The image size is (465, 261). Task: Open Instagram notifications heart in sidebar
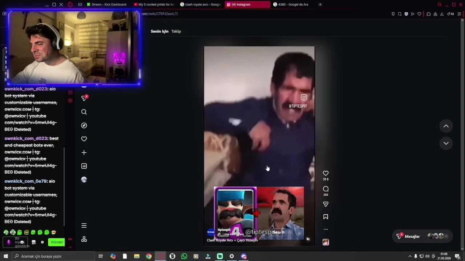coord(84,139)
